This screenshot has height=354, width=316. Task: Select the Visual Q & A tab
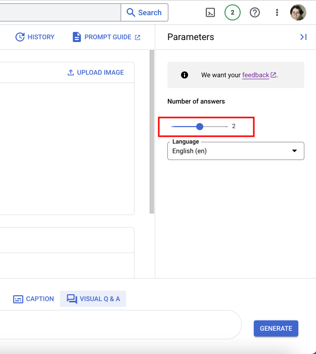(x=93, y=299)
